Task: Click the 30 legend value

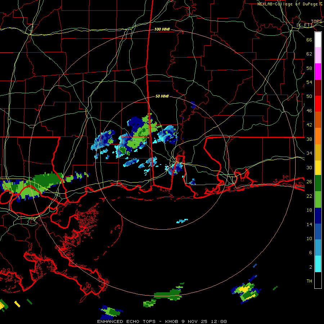Action: click(x=309, y=167)
